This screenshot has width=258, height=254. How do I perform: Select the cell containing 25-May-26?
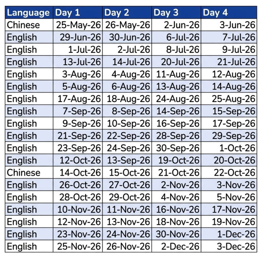(x=78, y=25)
